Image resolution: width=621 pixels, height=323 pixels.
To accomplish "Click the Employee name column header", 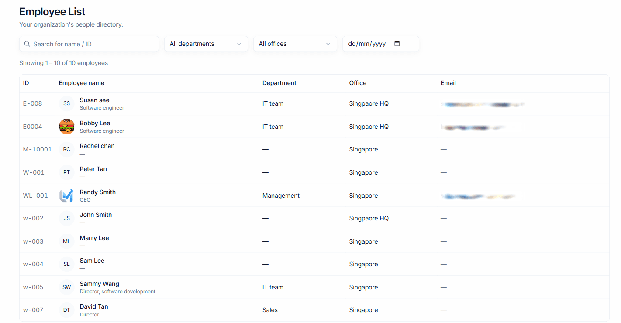I will (x=82, y=83).
